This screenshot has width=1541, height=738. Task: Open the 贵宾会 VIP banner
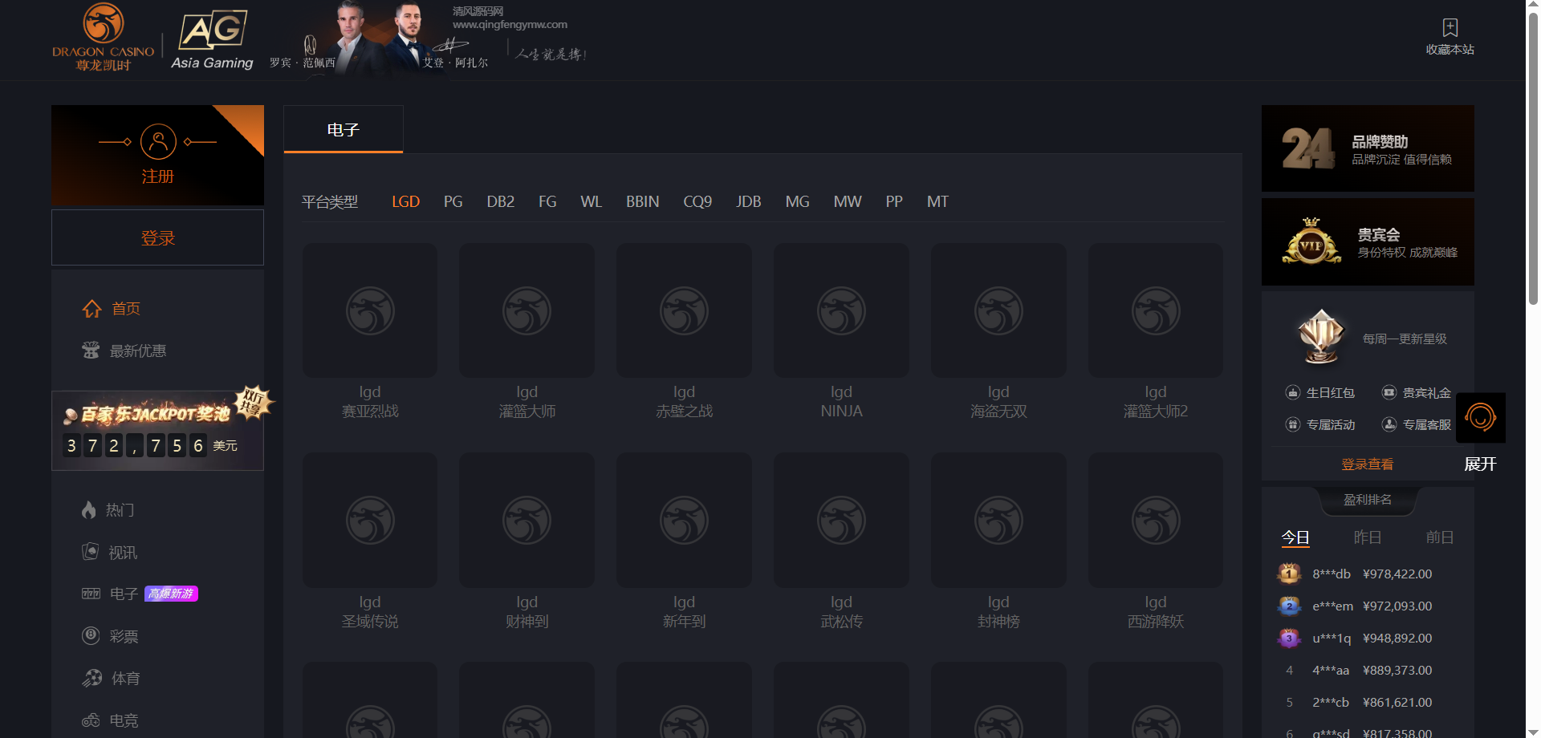coord(1367,242)
